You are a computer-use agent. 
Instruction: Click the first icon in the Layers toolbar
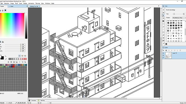click(x=164, y=51)
